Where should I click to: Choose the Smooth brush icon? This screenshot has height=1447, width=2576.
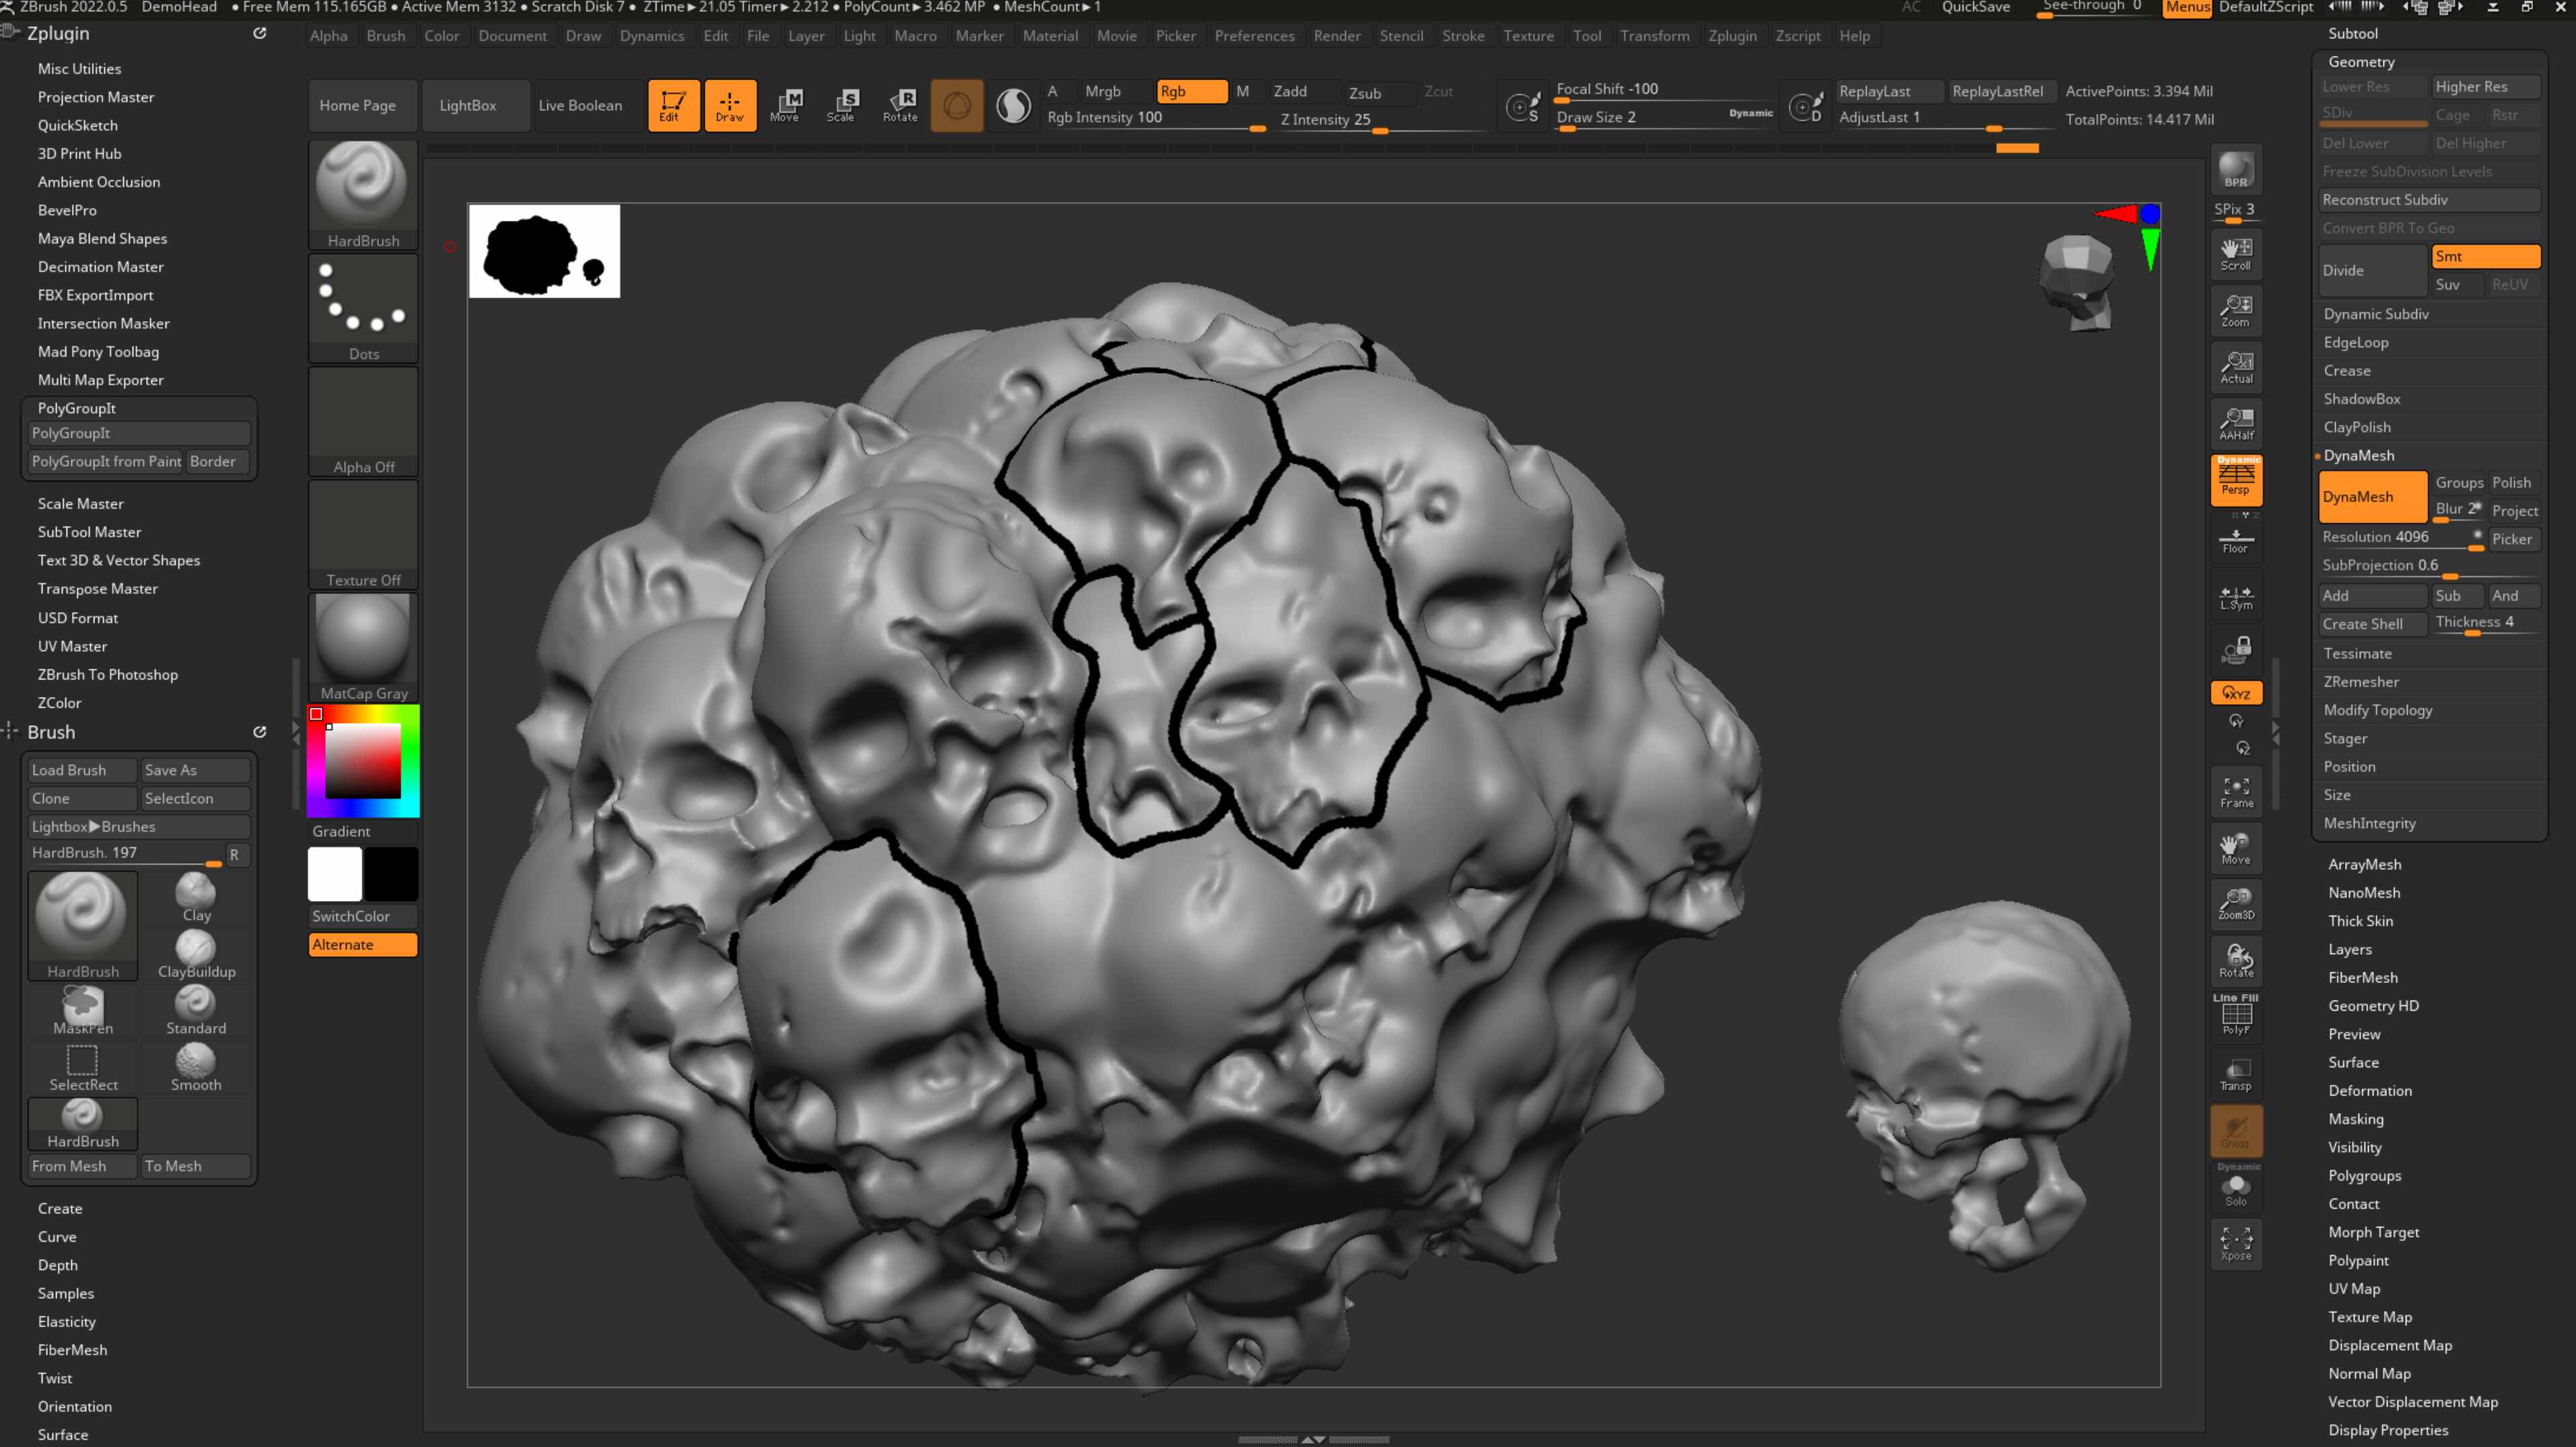196,1067
